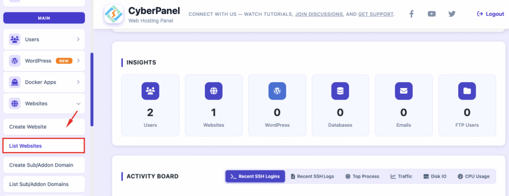Click the Docker Apps ship icon
Viewport: 509px width, 196px height.
pyautogui.click(x=14, y=82)
